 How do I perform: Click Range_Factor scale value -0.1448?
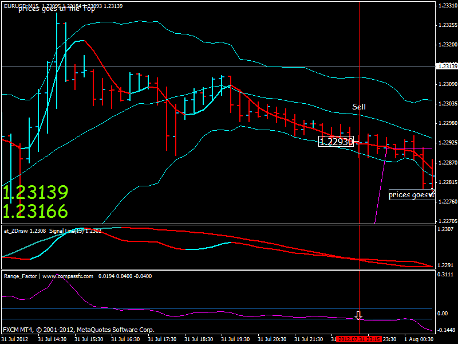(x=446, y=330)
